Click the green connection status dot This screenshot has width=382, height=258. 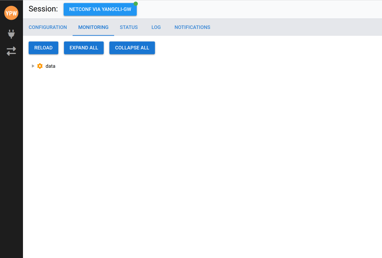point(136,4)
